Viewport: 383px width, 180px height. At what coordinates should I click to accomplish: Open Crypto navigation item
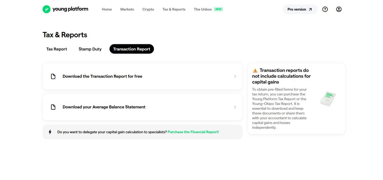(148, 9)
